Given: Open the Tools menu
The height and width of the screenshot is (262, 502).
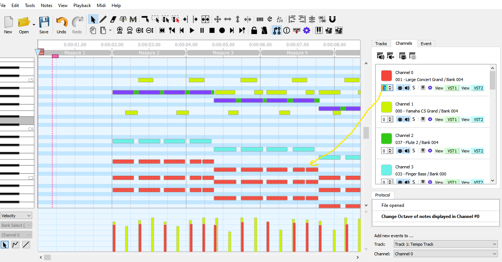Looking at the screenshot, I should (x=30, y=6).
